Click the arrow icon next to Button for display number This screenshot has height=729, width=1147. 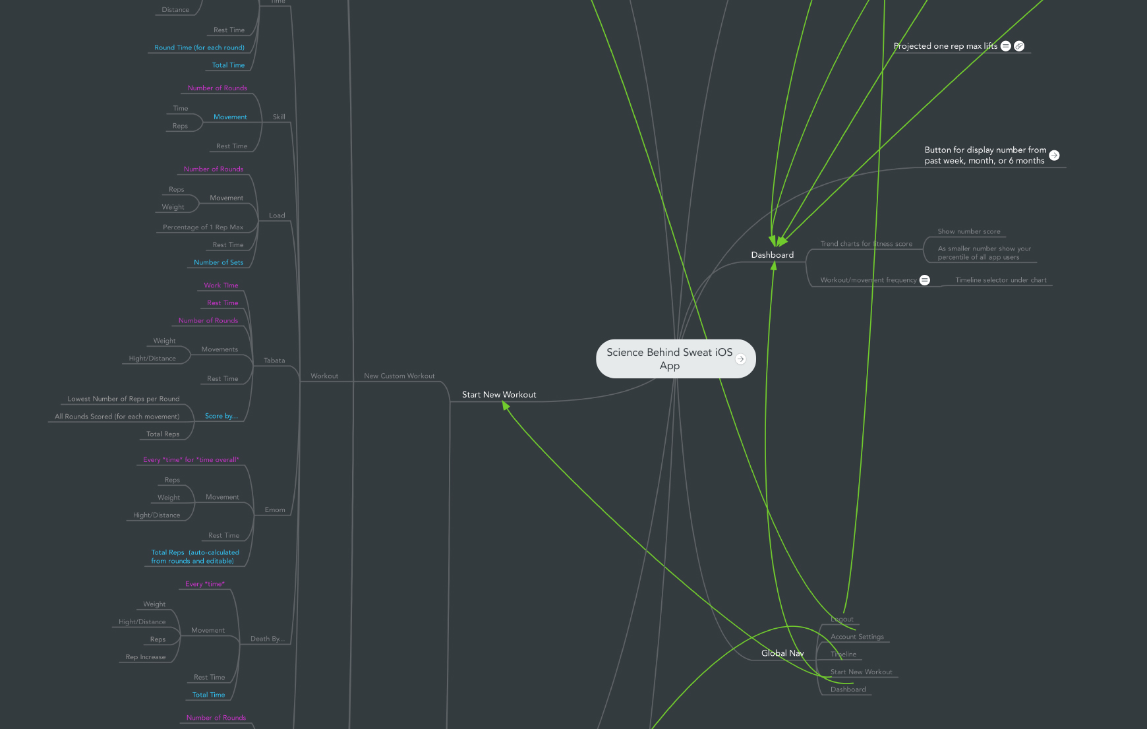point(1054,156)
